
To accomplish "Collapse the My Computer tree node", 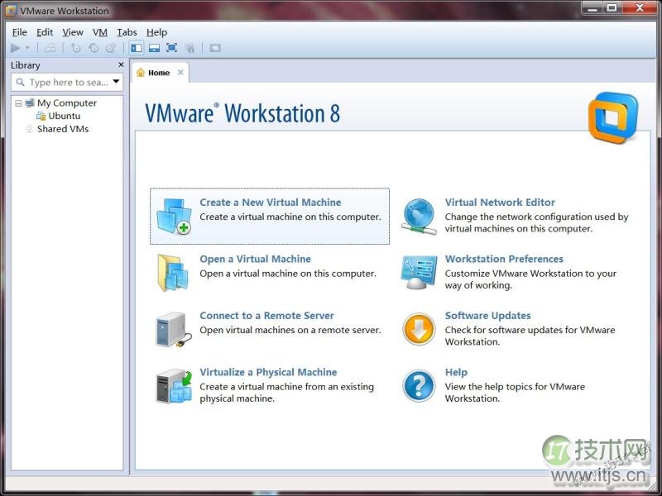I will [x=20, y=103].
